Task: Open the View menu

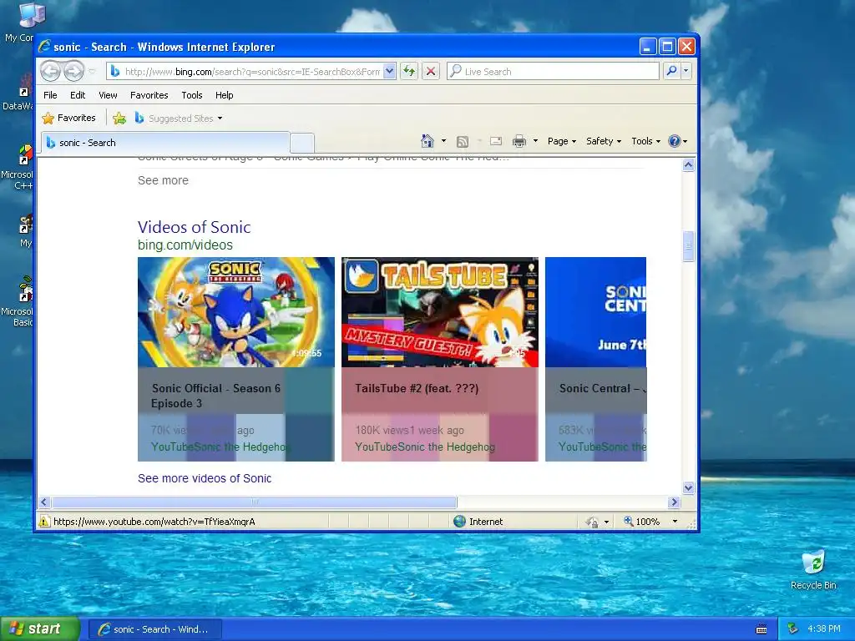Action: pos(108,95)
